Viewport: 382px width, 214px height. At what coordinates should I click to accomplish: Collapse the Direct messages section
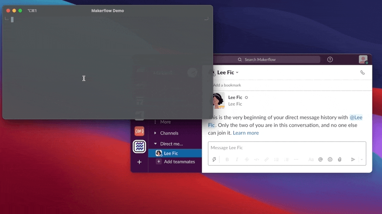pyautogui.click(x=155, y=144)
